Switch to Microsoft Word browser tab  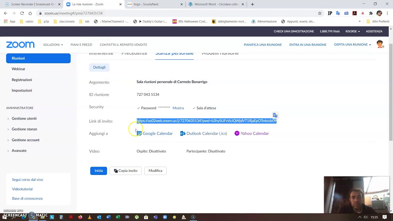[216, 4]
